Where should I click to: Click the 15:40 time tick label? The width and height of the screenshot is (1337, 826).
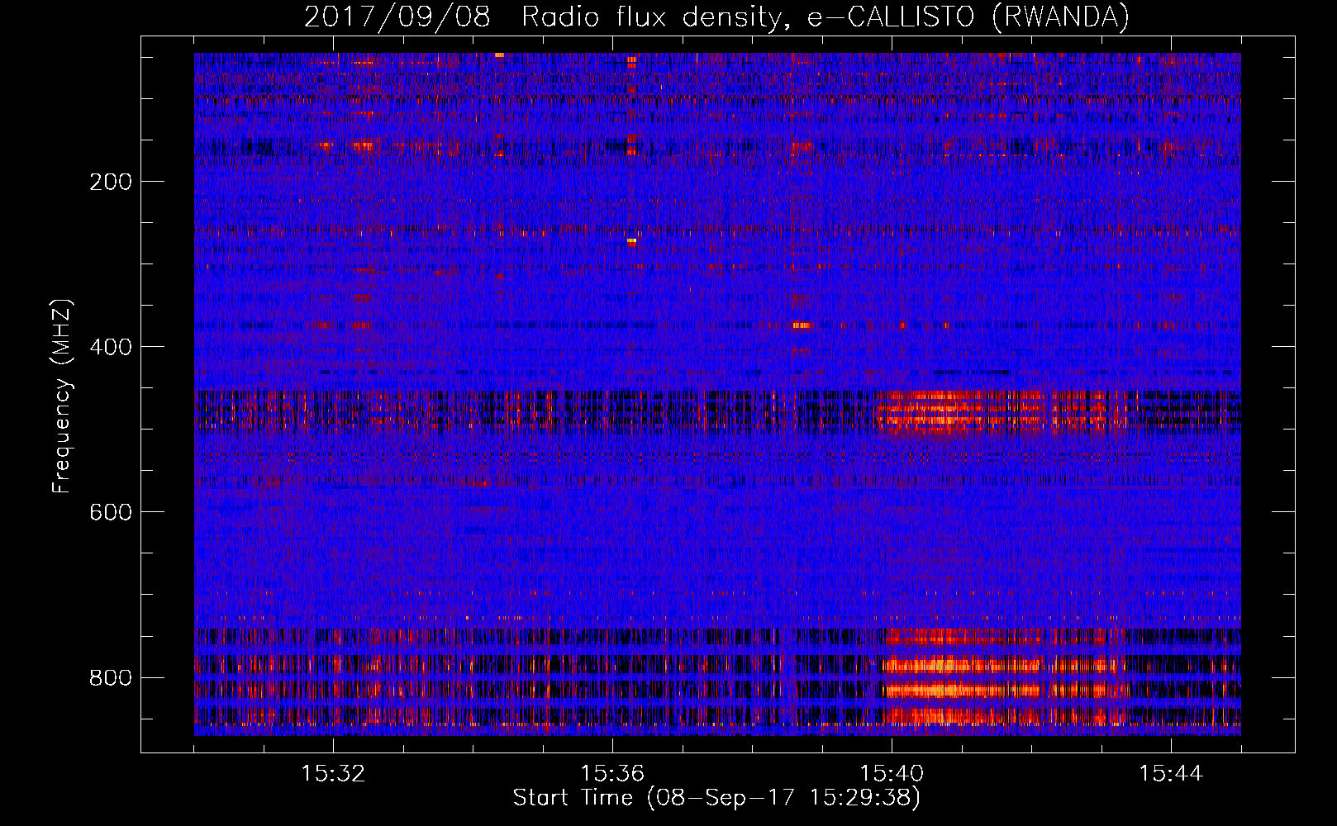[892, 774]
